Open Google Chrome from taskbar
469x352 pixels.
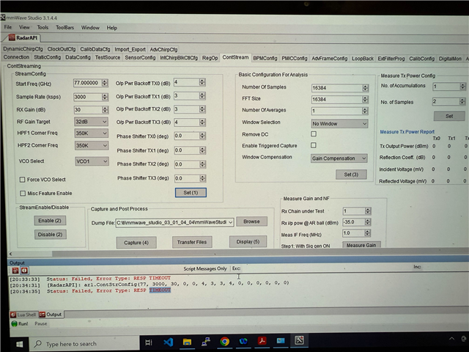tap(225, 342)
